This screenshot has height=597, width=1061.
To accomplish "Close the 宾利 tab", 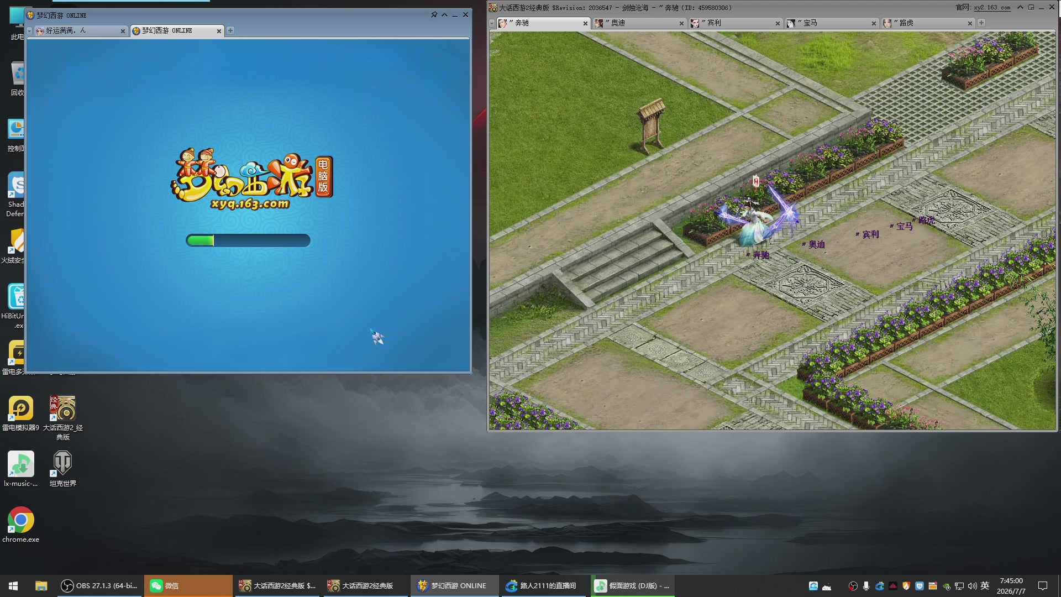I will point(778,23).
